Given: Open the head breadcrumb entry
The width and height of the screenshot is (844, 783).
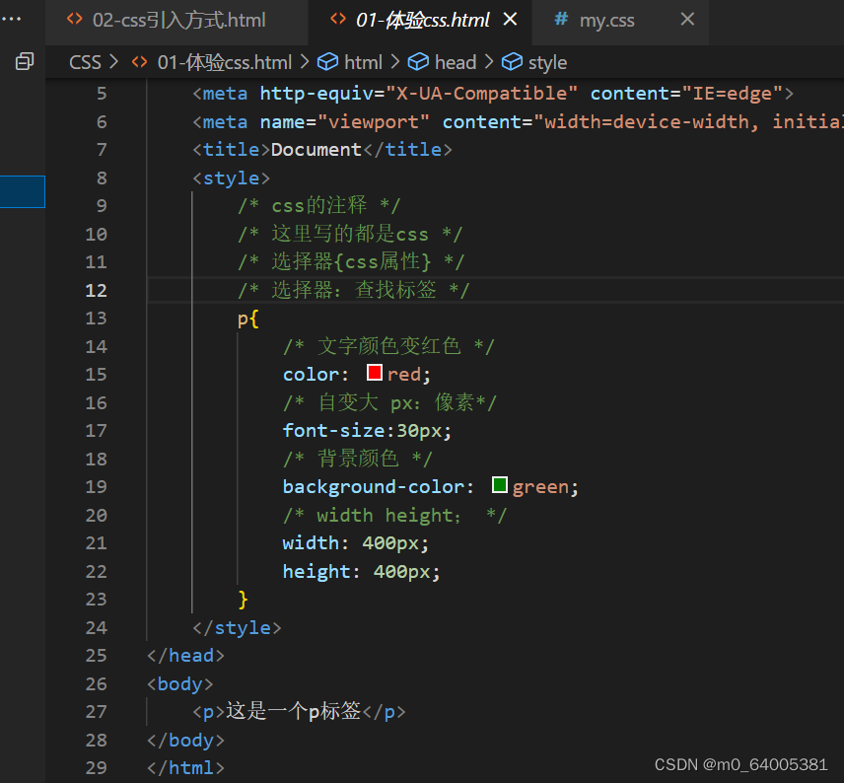Looking at the screenshot, I should click(455, 61).
